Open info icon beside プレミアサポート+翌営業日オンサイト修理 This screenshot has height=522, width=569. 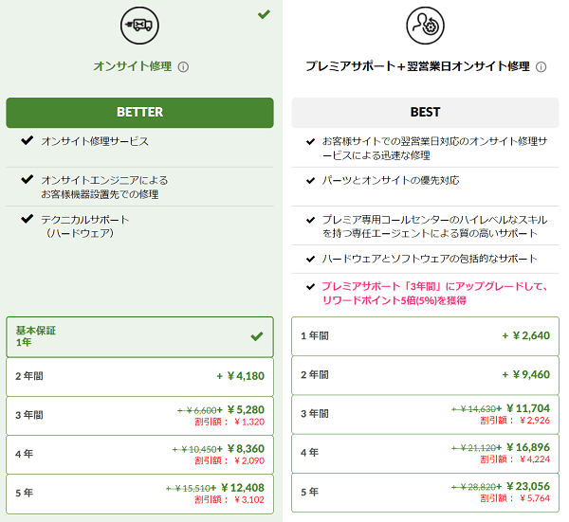[541, 67]
